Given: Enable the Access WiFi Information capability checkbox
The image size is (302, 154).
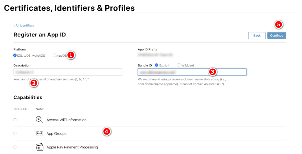Looking at the screenshot, I should pos(15,120).
